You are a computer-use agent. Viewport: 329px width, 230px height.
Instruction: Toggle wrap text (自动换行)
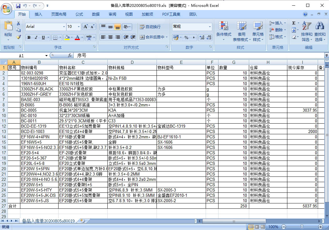point(150,27)
